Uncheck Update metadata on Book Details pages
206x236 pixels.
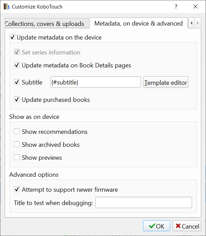[17, 65]
